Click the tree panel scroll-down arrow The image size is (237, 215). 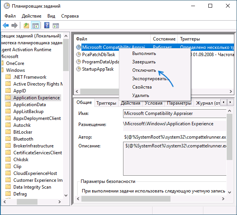(x=66, y=196)
